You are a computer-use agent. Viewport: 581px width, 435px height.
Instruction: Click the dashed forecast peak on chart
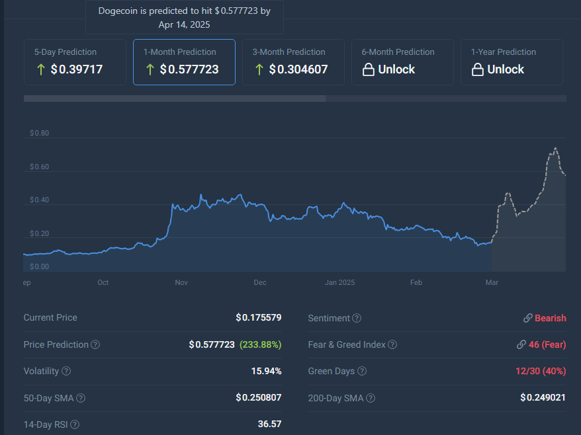tap(555, 149)
